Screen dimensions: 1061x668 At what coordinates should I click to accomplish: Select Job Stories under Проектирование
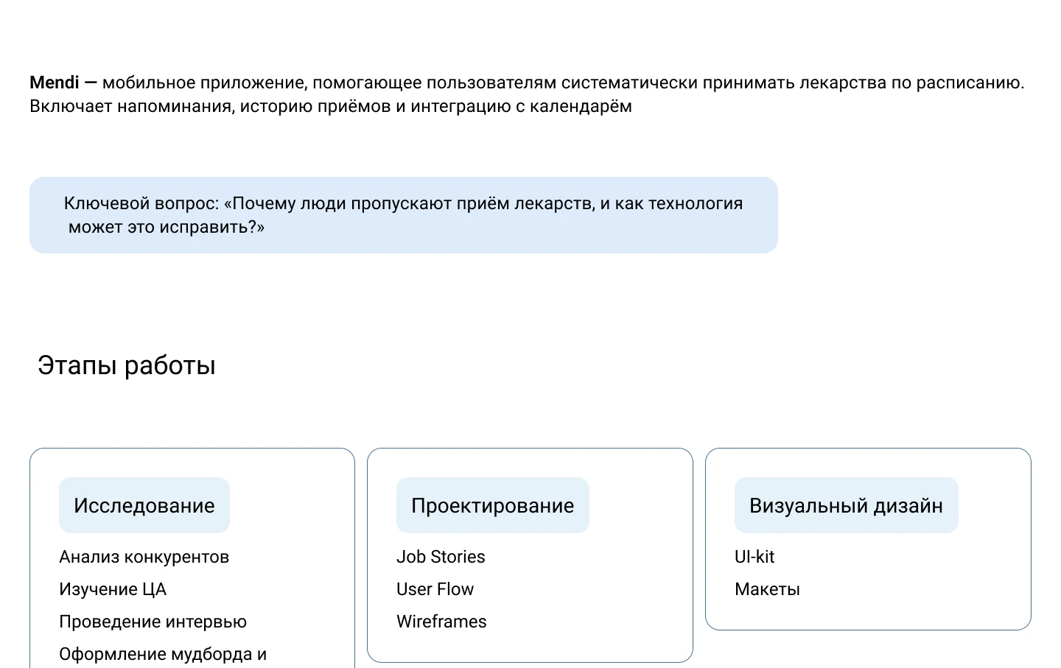tap(441, 557)
